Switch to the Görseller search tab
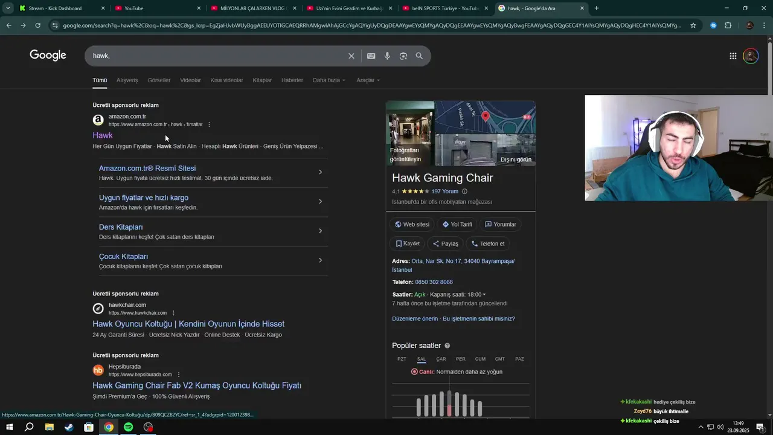773x435 pixels. [x=159, y=80]
